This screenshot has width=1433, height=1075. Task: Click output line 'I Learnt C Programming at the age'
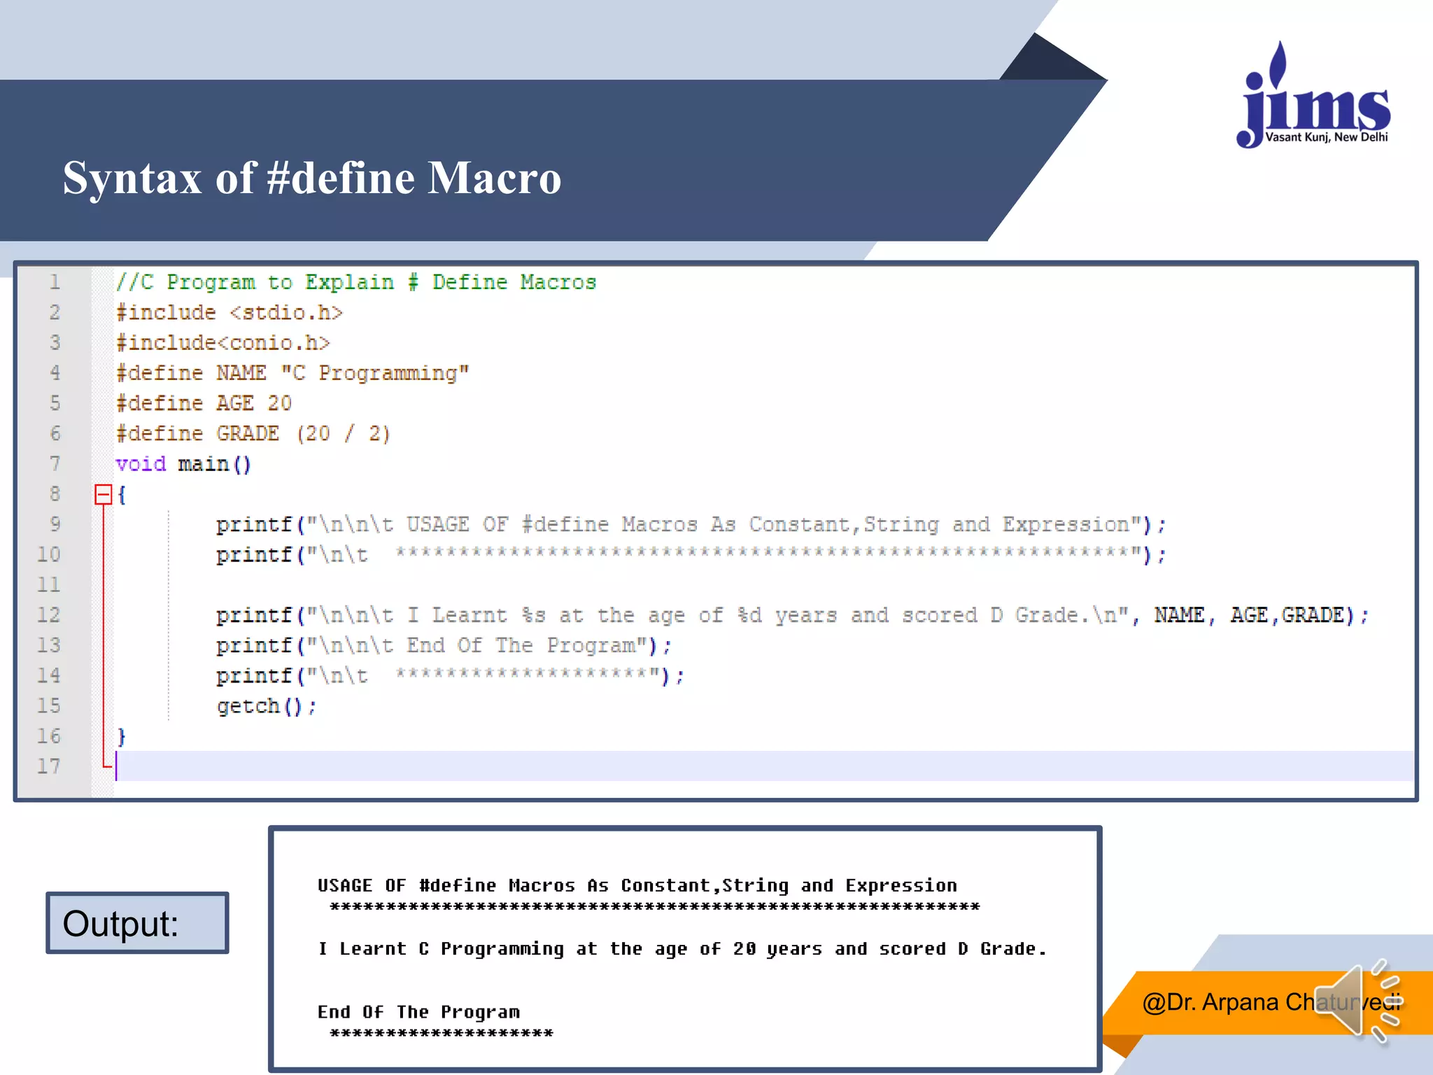[682, 949]
